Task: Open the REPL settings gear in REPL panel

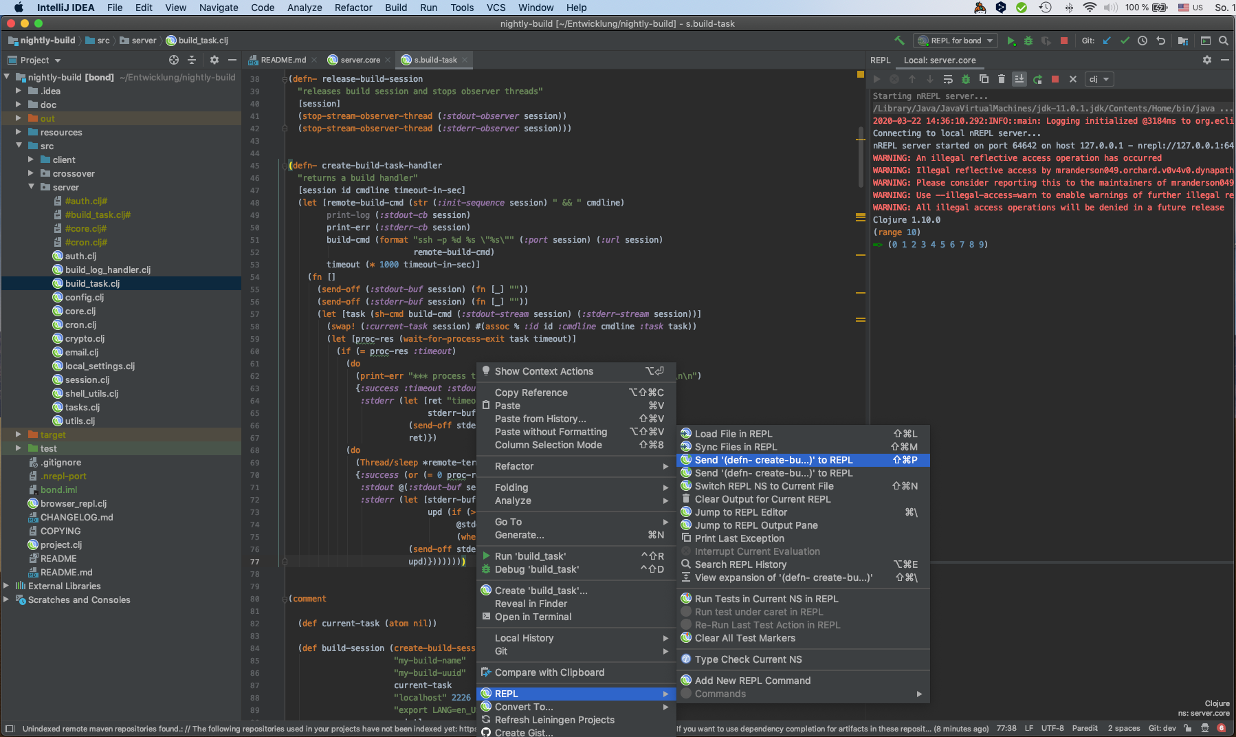Action: point(1207,60)
